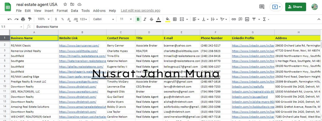Open the solditoday.com website link
The image size is (322, 121).
pos(78,51)
